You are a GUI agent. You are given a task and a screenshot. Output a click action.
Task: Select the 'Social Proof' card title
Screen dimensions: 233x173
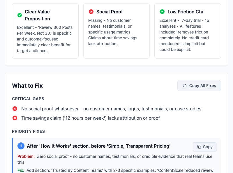pyautogui.click(x=110, y=12)
